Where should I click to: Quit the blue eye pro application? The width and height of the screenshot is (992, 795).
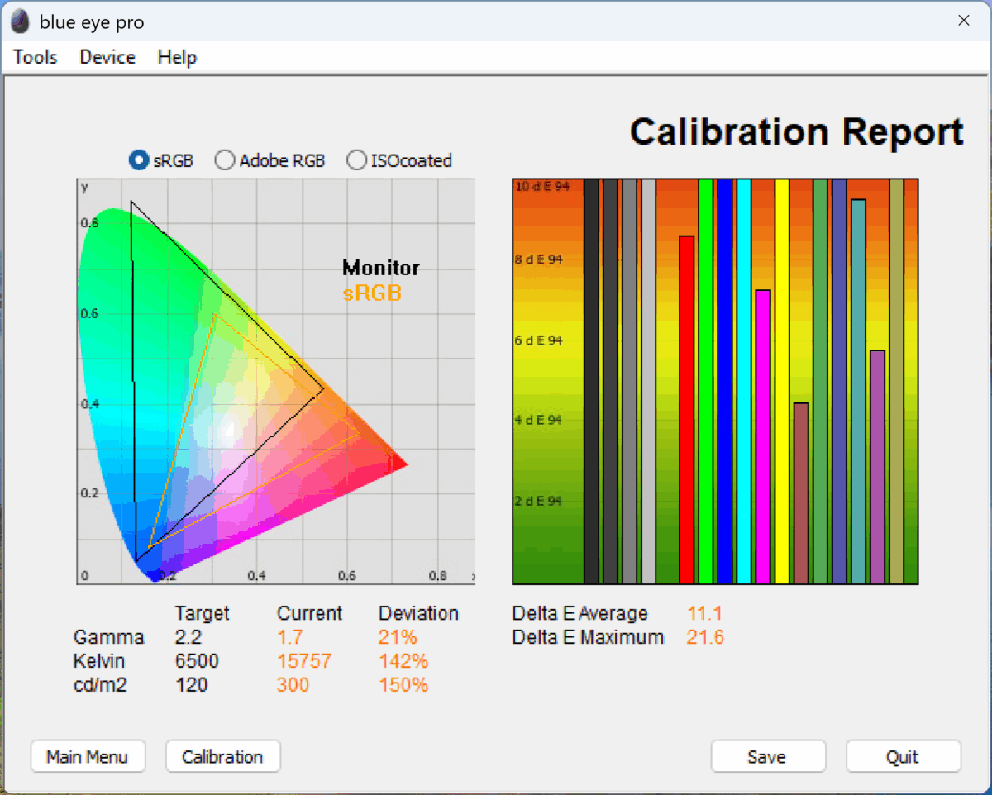(x=903, y=756)
